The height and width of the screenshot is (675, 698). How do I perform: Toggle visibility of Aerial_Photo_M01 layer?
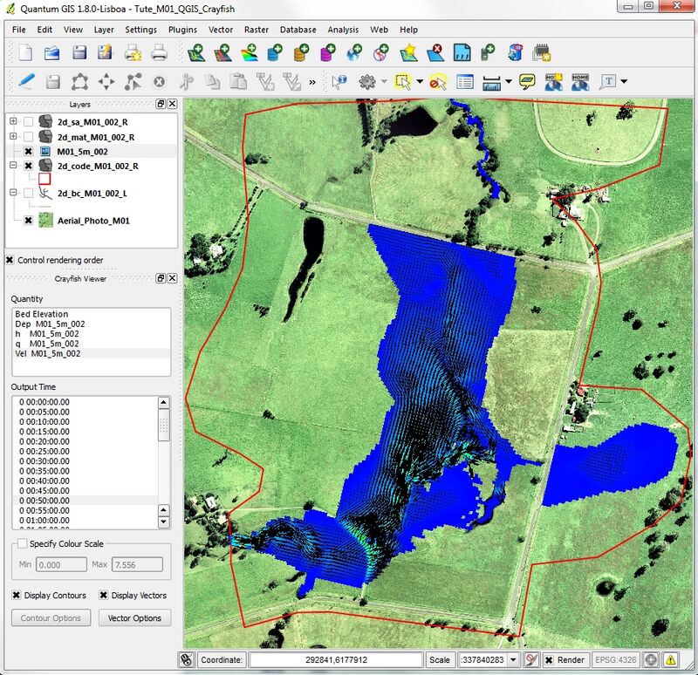[x=29, y=221]
